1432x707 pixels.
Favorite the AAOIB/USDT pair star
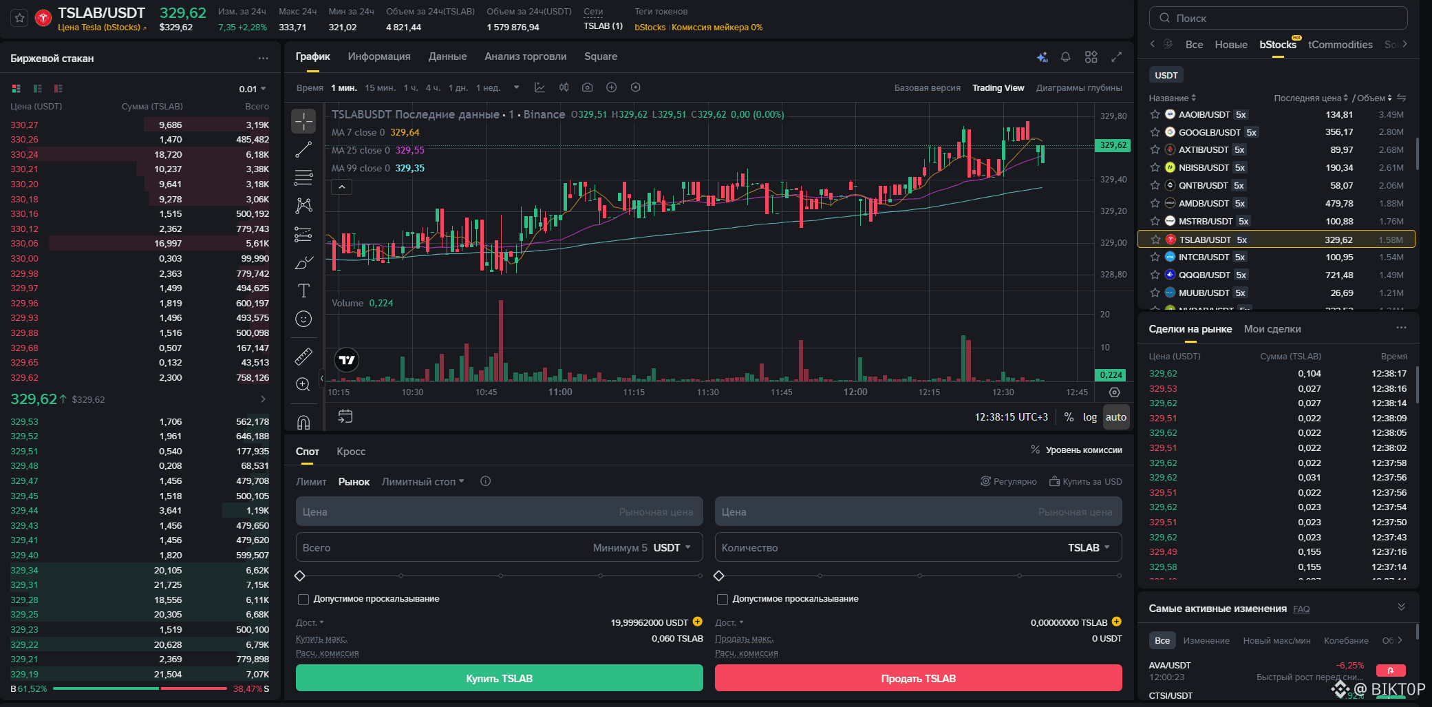point(1155,115)
